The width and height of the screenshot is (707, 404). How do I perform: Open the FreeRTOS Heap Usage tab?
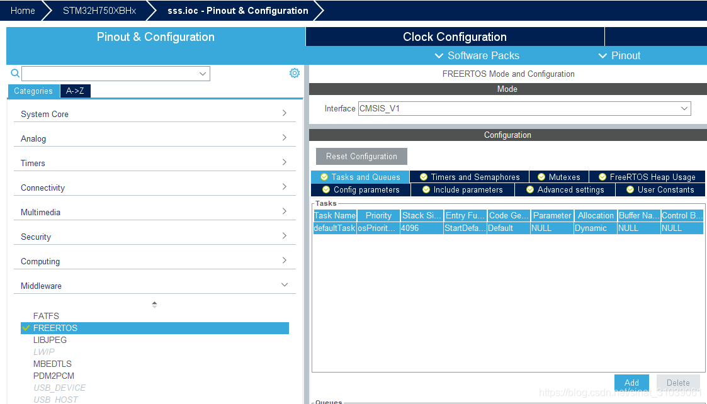pos(647,177)
